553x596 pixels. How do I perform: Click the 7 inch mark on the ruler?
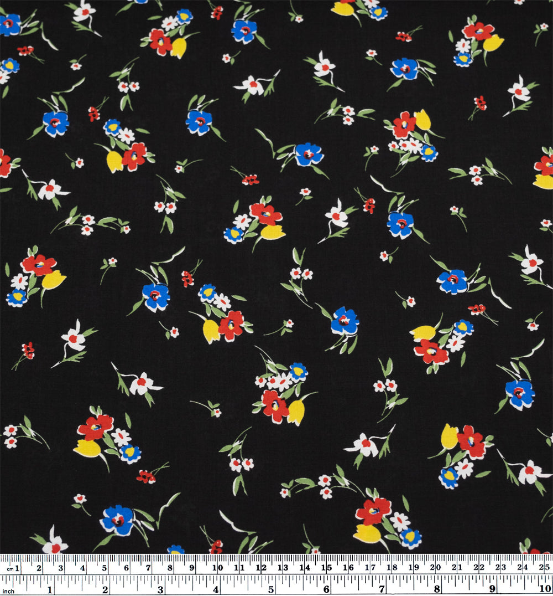pyautogui.click(x=382, y=589)
